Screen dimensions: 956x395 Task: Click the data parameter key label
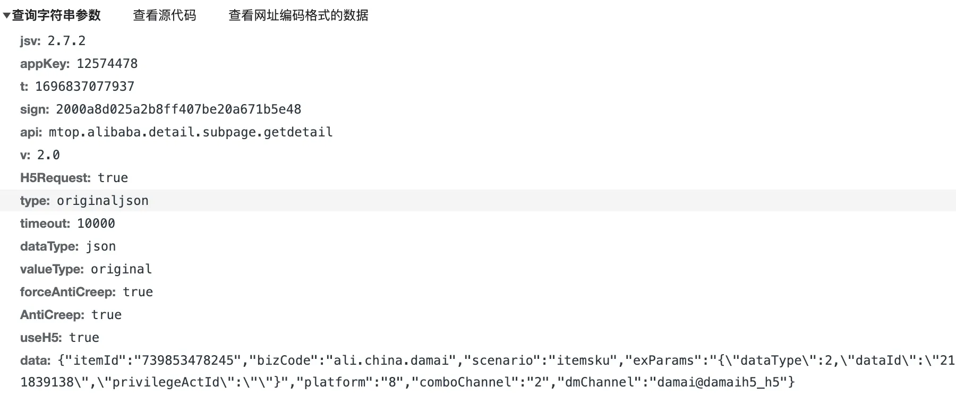(x=35, y=360)
